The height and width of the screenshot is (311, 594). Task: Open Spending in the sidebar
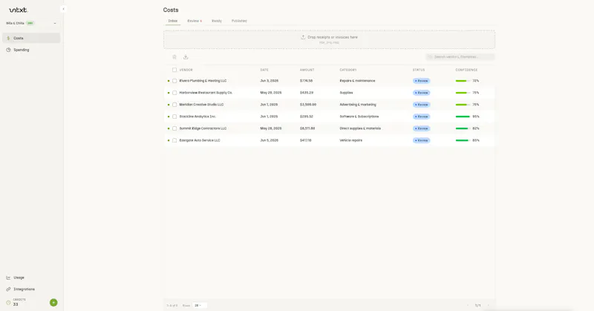coord(31,50)
